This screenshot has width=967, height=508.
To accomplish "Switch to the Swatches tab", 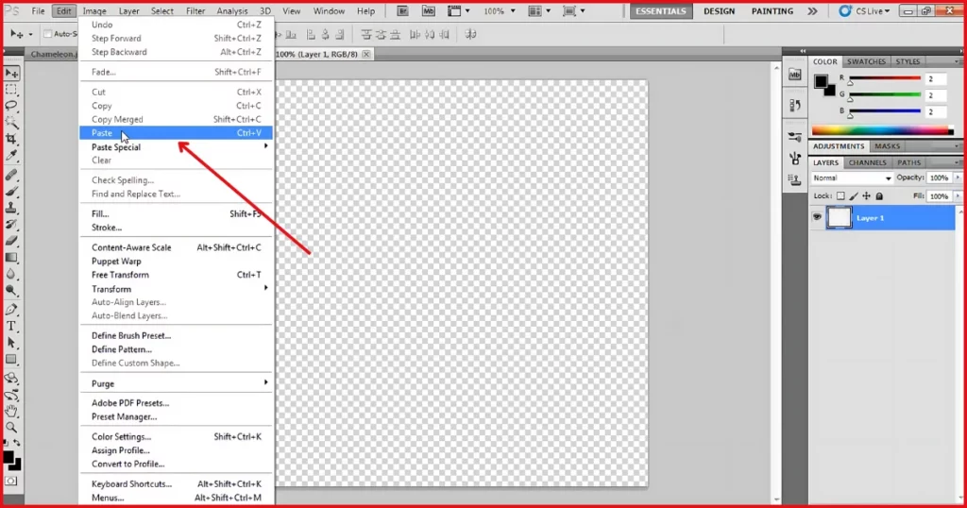I will point(866,61).
